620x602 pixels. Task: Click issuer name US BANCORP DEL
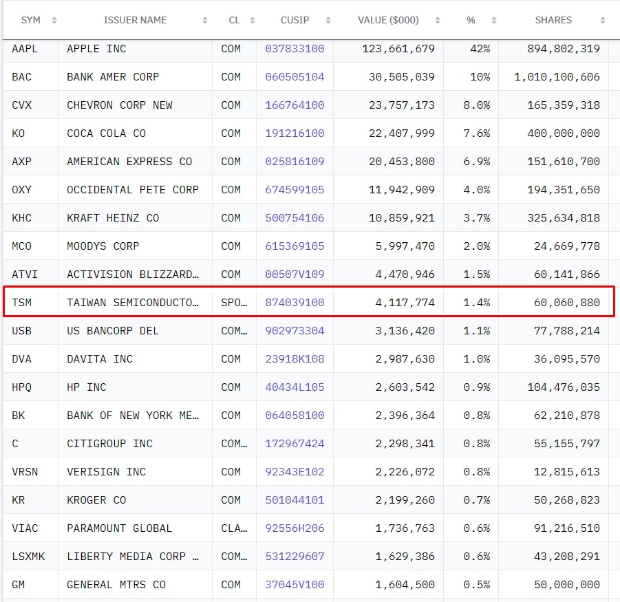pyautogui.click(x=113, y=330)
